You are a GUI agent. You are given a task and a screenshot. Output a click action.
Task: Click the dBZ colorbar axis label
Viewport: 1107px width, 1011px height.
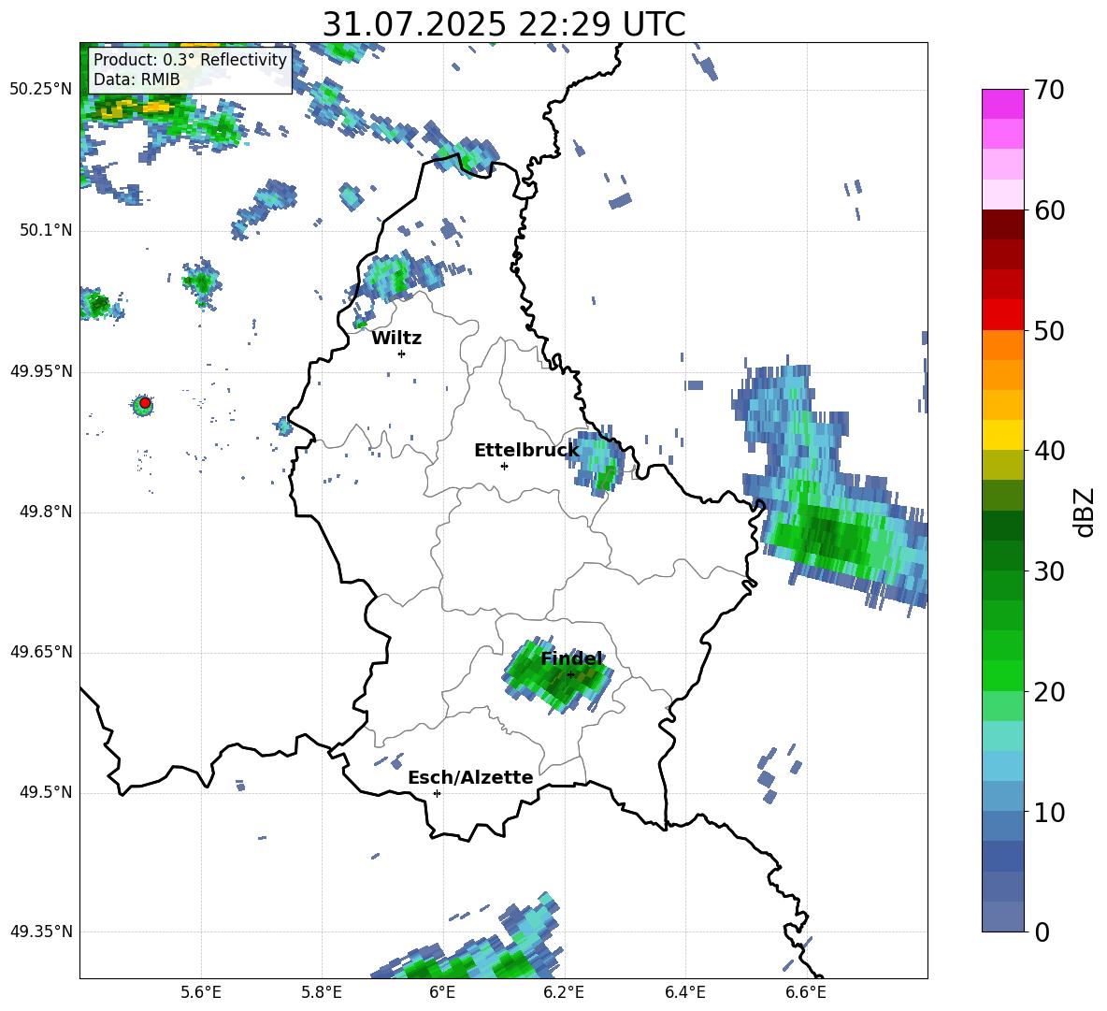coord(1085,512)
